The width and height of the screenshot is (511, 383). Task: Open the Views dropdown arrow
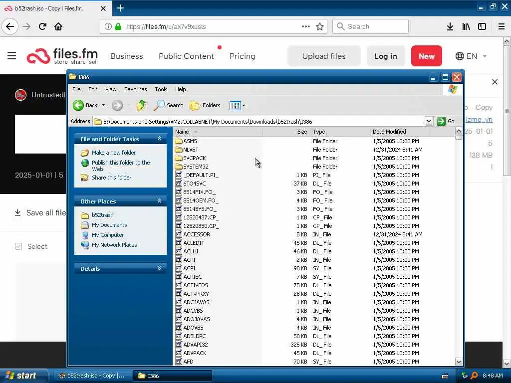click(x=244, y=105)
